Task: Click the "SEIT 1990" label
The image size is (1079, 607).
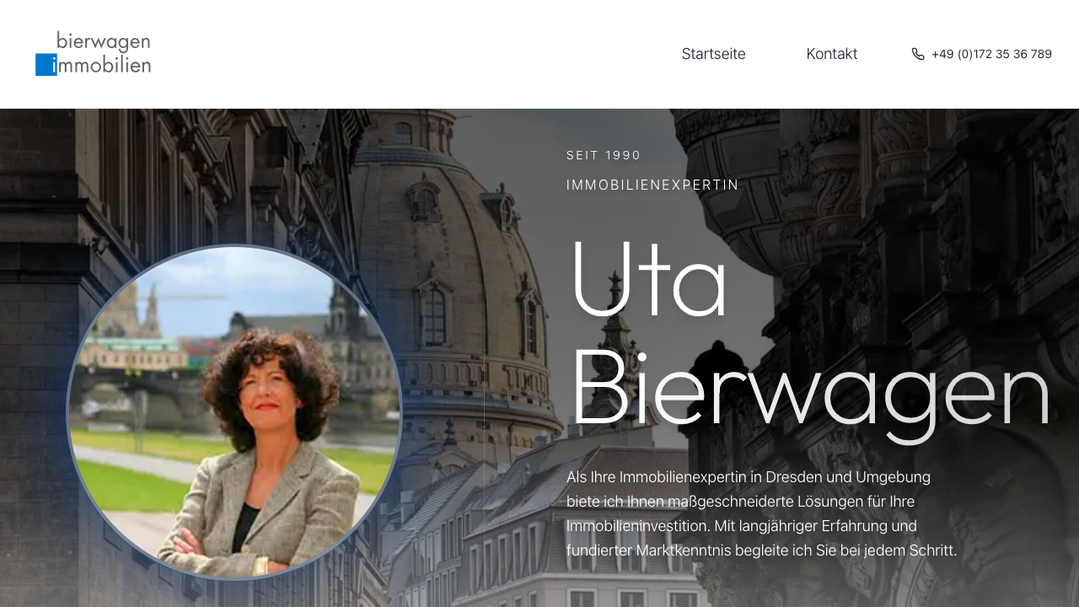Action: coord(604,155)
